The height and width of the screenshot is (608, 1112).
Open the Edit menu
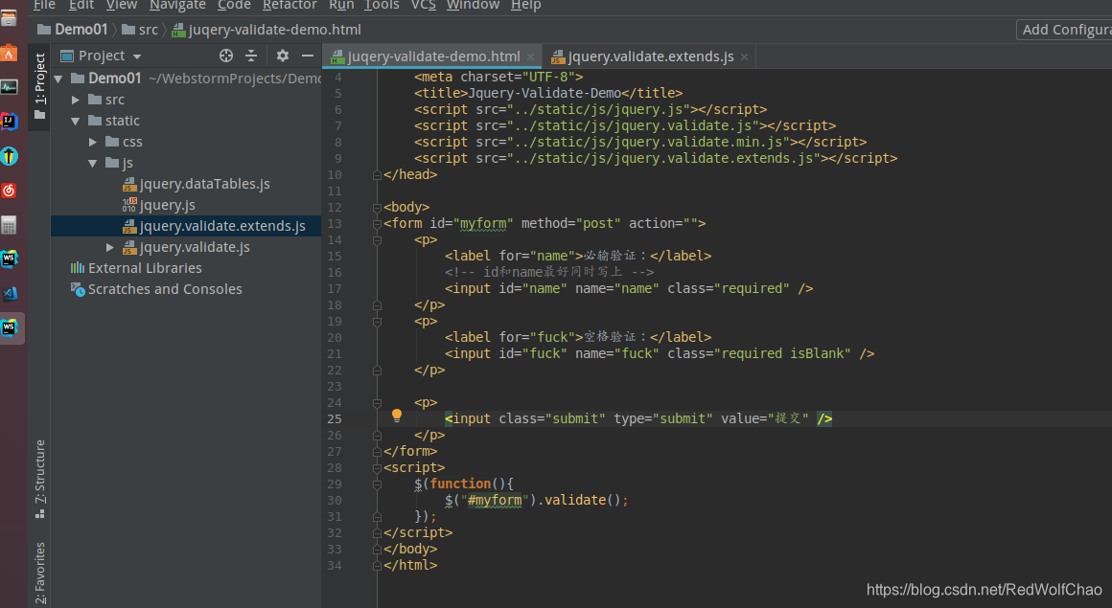81,5
